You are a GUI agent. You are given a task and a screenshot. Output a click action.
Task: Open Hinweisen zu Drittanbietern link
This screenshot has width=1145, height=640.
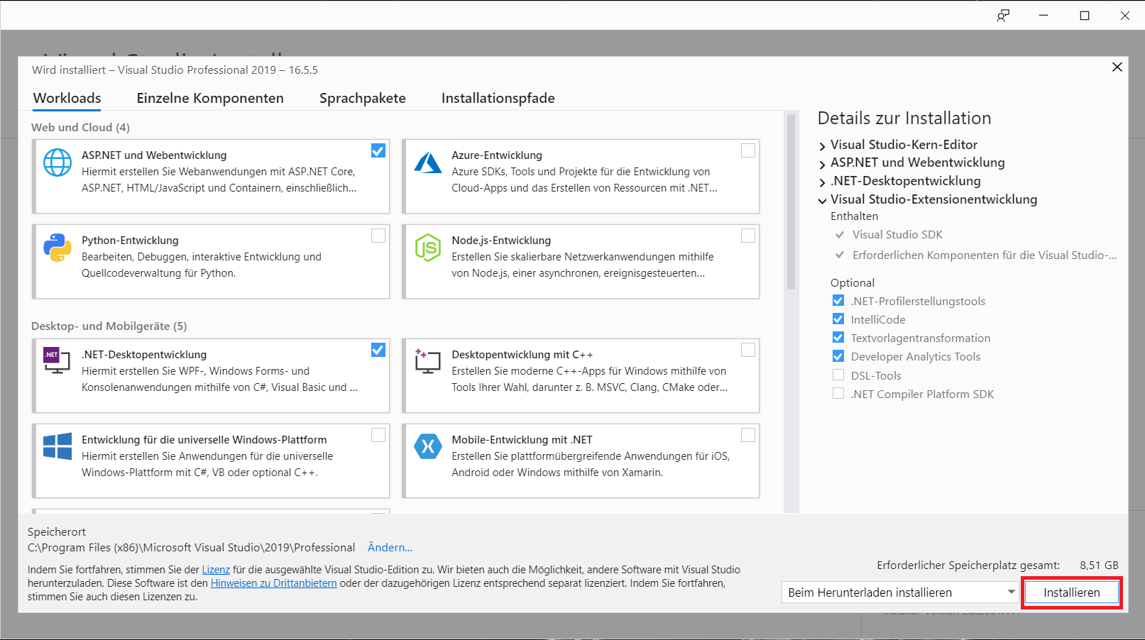273,583
